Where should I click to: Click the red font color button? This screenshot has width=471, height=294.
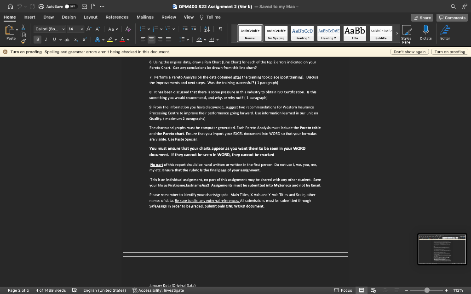tap(122, 40)
